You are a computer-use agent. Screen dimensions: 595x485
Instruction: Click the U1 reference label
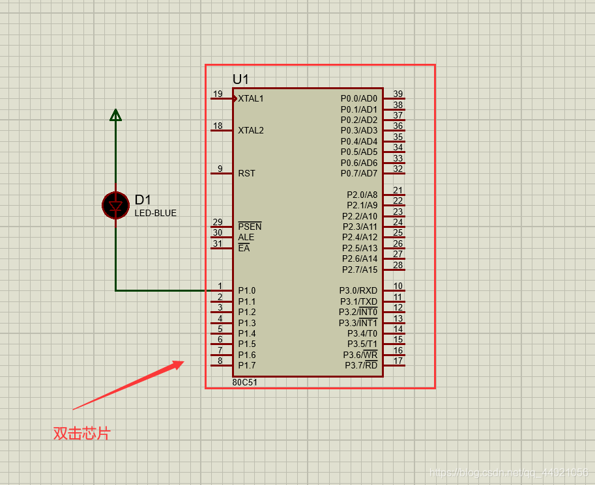pyautogui.click(x=240, y=79)
